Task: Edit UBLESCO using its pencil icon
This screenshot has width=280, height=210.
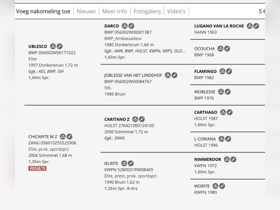Action: coord(60,46)
